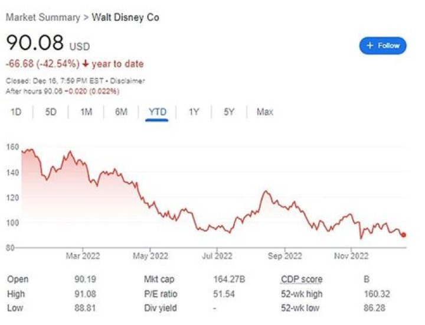The image size is (425, 325).
Task: Open the Disclaimer link
Action: coord(127,81)
